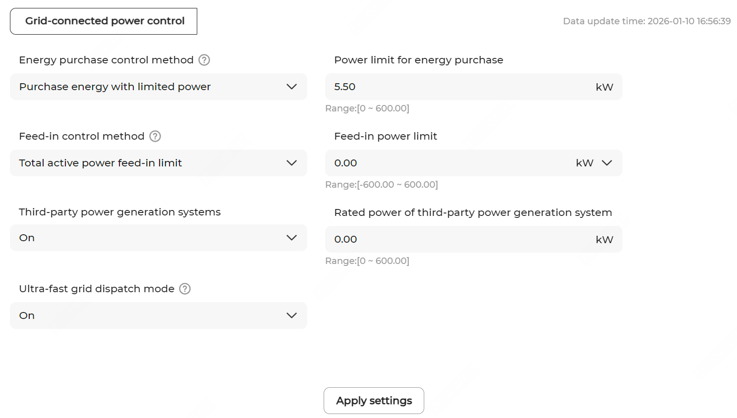The image size is (737, 418).
Task: Click the Data update time timestamp
Action: pos(646,21)
